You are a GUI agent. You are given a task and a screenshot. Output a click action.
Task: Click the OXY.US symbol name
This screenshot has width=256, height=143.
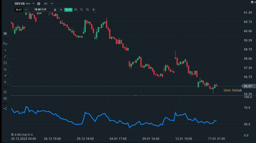pos(20,4)
